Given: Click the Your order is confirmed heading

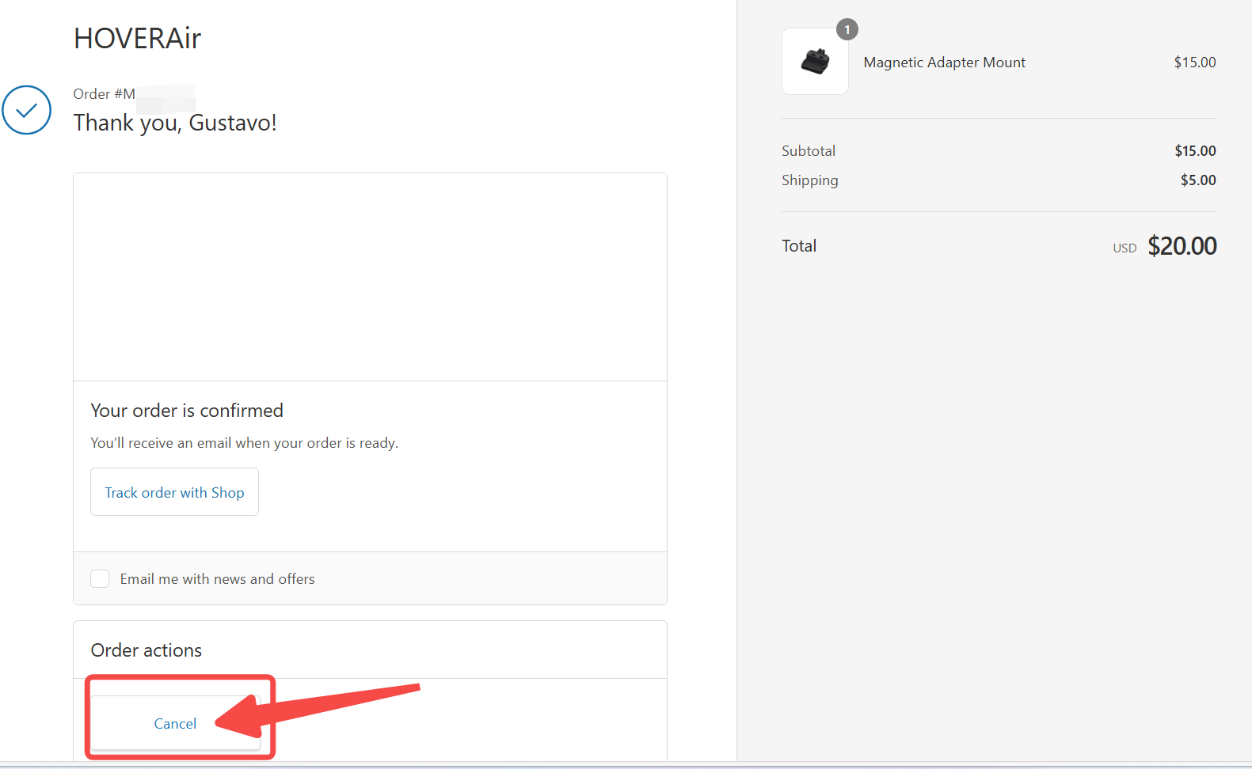Looking at the screenshot, I should pos(187,411).
